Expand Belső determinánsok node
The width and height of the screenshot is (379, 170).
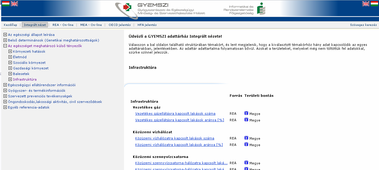pos(5,40)
